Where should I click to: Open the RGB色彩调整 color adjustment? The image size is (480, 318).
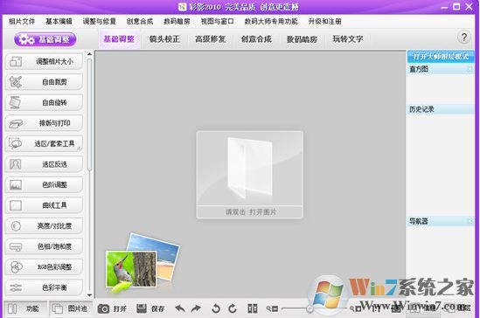click(44, 267)
